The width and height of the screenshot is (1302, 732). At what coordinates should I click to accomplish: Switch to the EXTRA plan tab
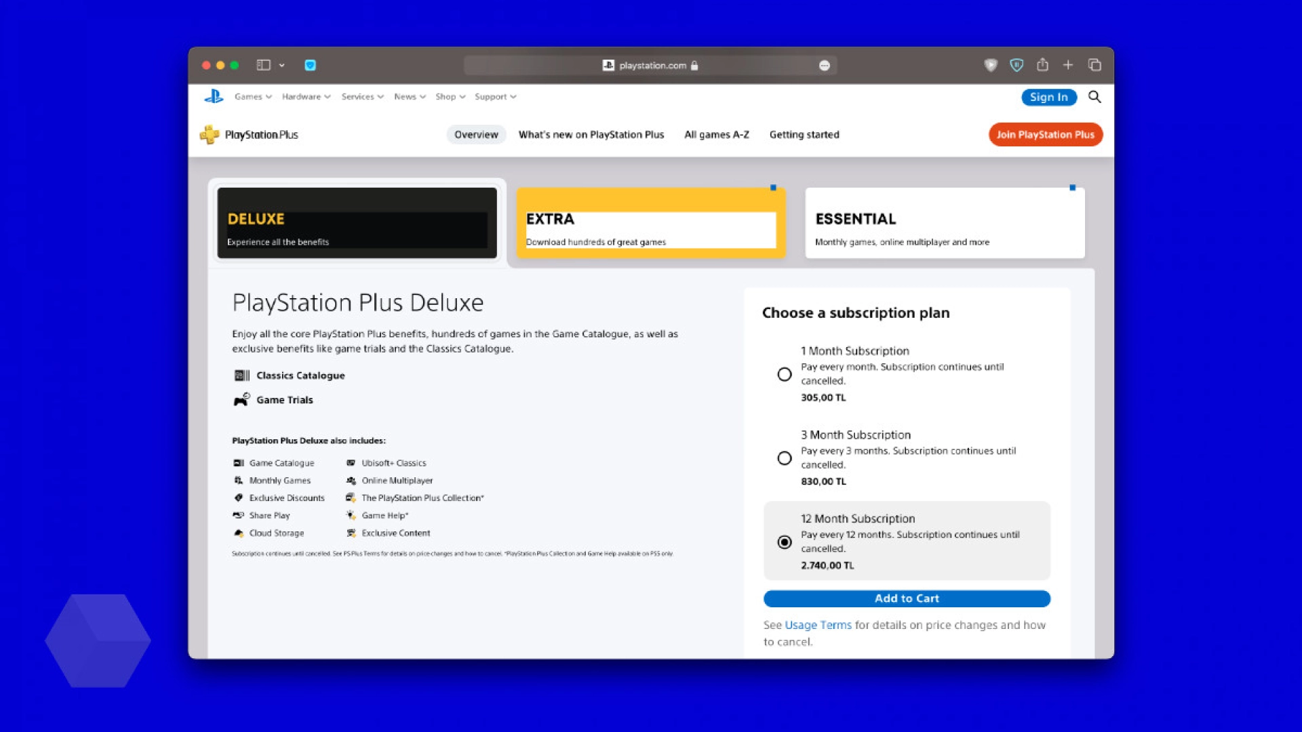pyautogui.click(x=650, y=223)
